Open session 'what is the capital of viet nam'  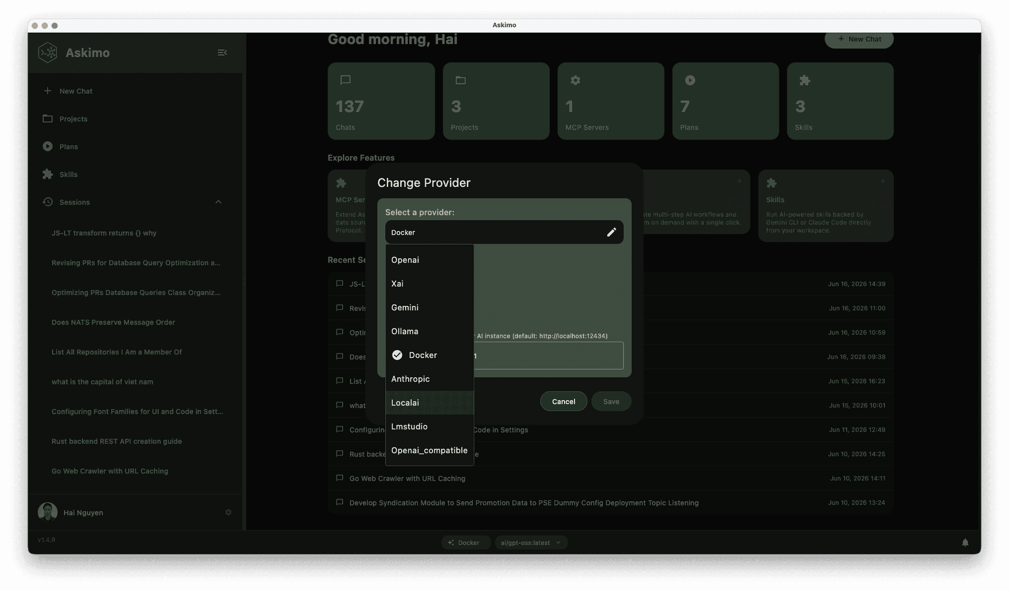102,382
